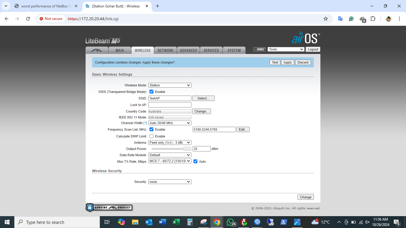Open the Google Translate extension
This screenshot has height=228, width=406.
341,19
